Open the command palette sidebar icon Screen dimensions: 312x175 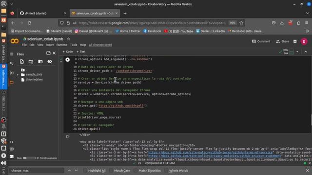tap(12, 149)
